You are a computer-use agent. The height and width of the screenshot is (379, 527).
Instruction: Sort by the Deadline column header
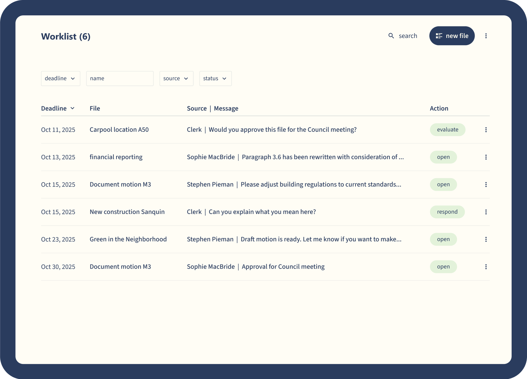58,108
